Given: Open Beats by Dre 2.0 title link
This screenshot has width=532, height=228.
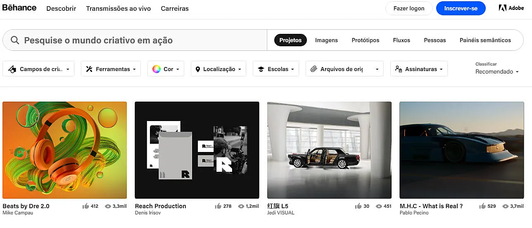Looking at the screenshot, I should point(26,206).
